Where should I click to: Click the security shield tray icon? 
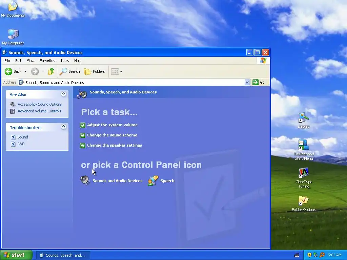(309, 255)
